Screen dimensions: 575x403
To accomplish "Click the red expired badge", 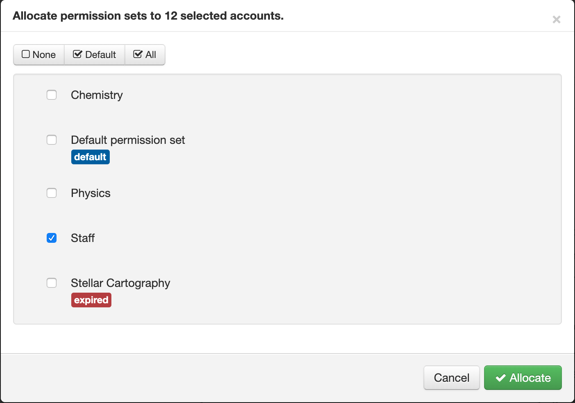I will point(91,300).
